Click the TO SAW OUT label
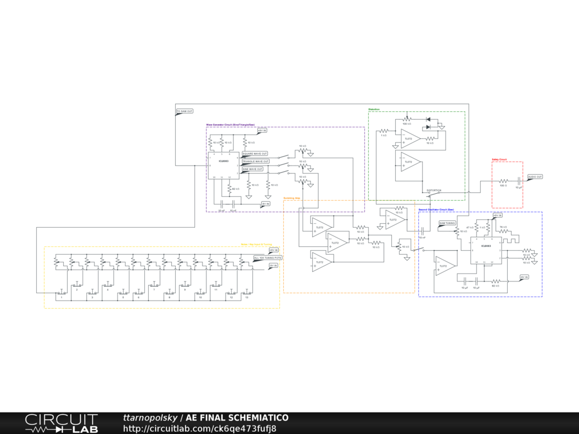 185,111
